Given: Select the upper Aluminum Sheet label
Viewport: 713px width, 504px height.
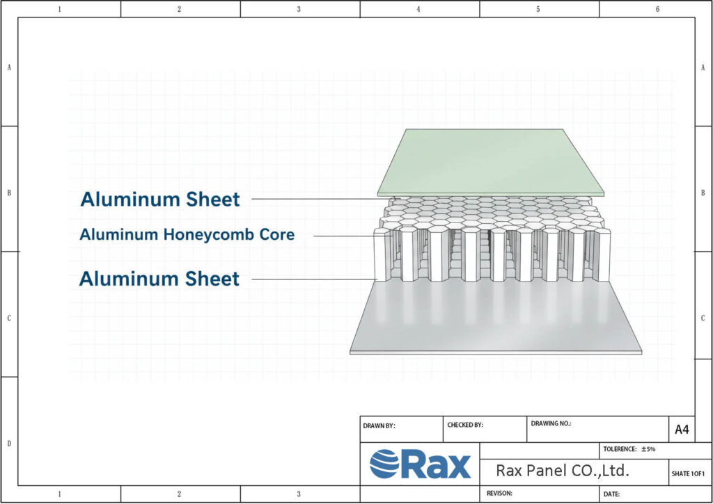Looking at the screenshot, I should 160,200.
